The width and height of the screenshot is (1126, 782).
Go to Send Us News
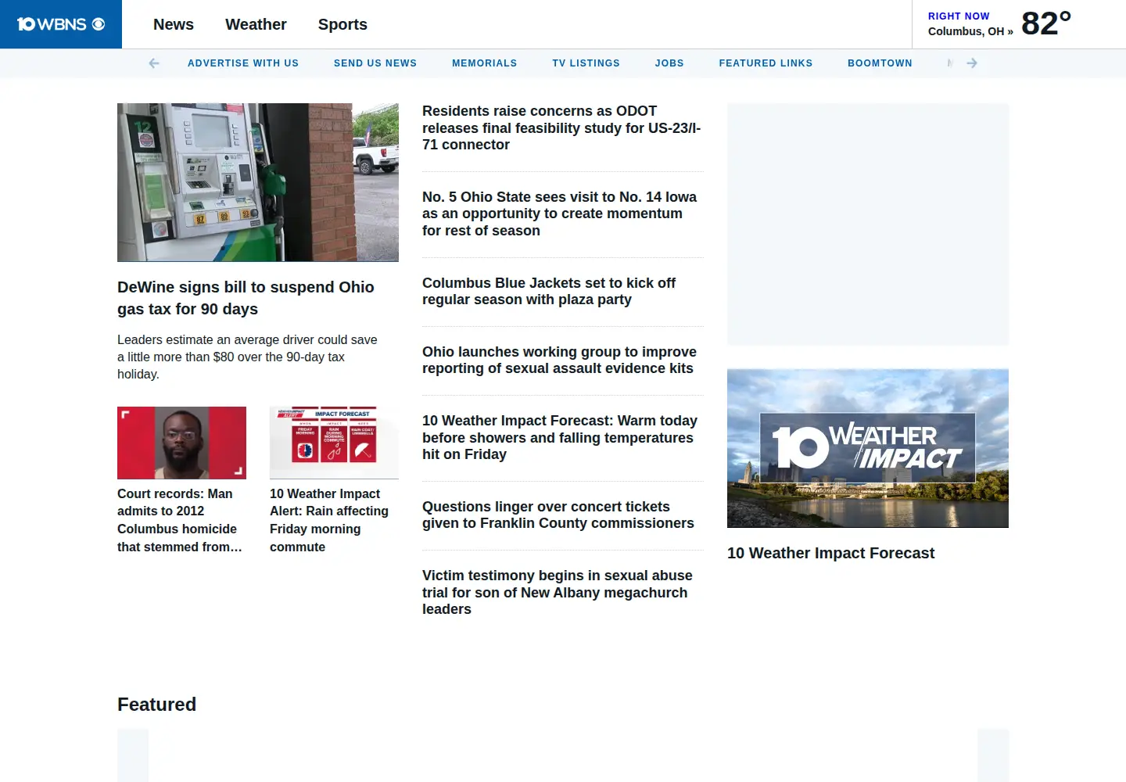pyautogui.click(x=375, y=63)
